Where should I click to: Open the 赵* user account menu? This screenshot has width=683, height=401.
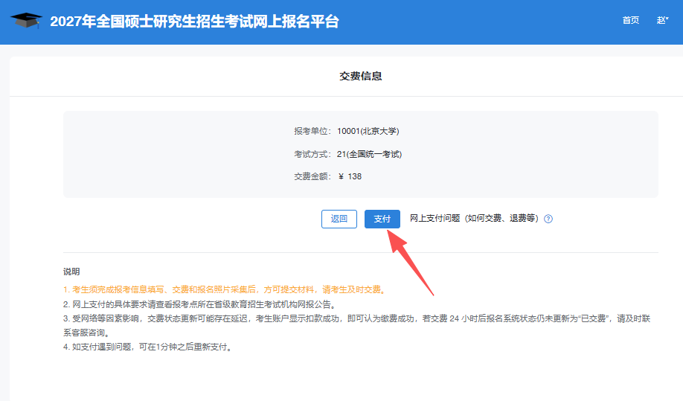point(662,21)
